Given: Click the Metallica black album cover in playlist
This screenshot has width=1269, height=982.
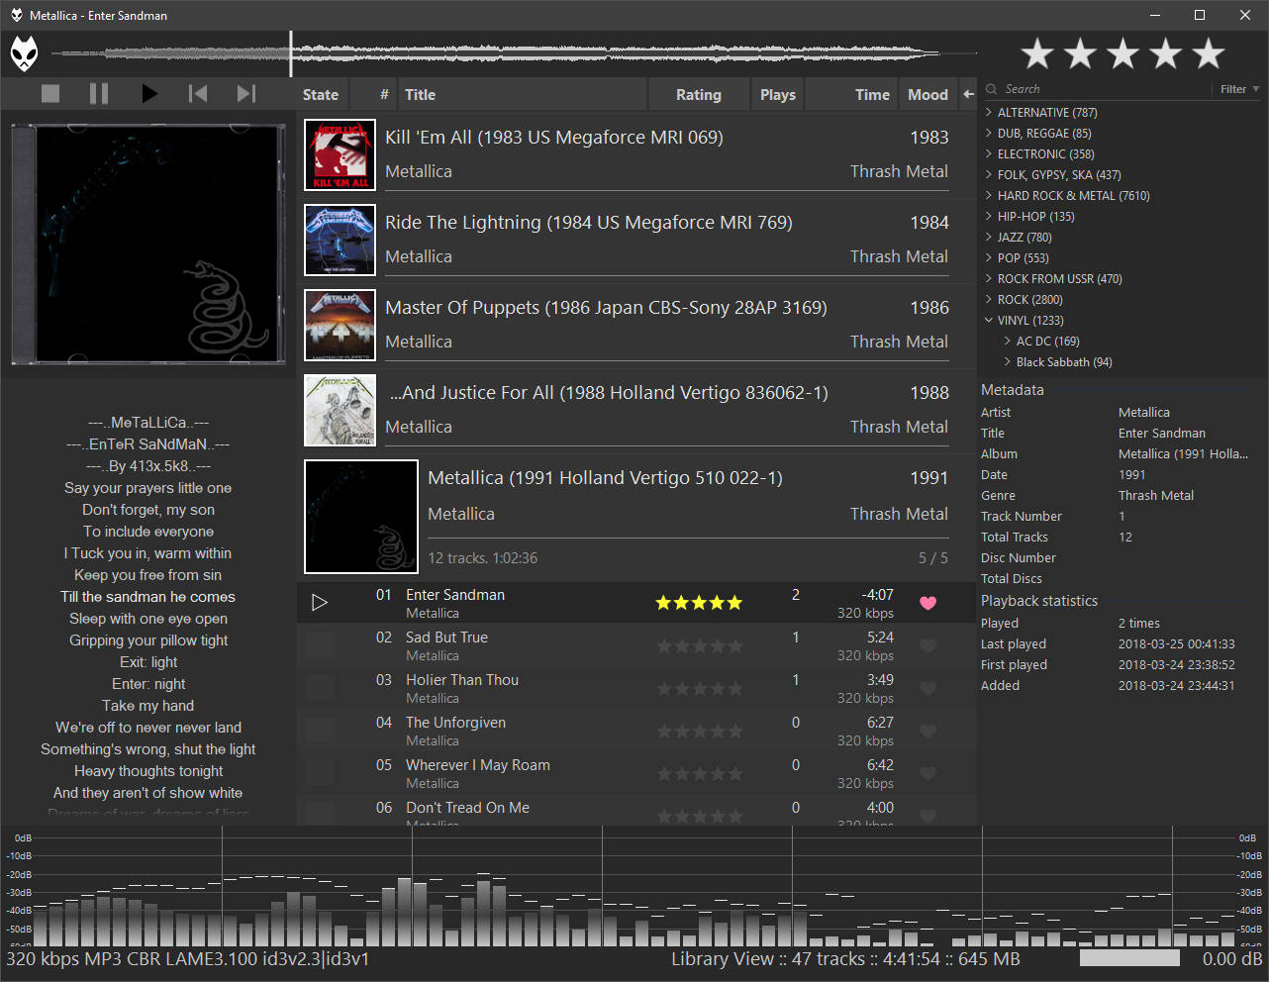Looking at the screenshot, I should pos(361,517).
